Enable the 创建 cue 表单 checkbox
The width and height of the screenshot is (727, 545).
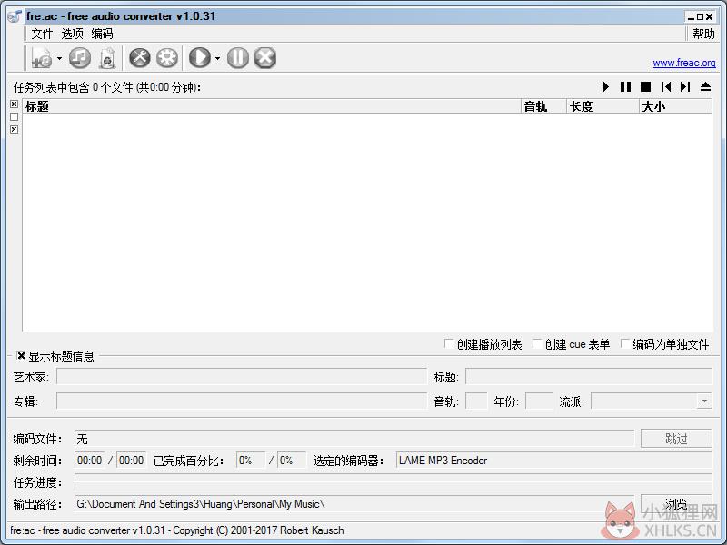click(x=537, y=344)
